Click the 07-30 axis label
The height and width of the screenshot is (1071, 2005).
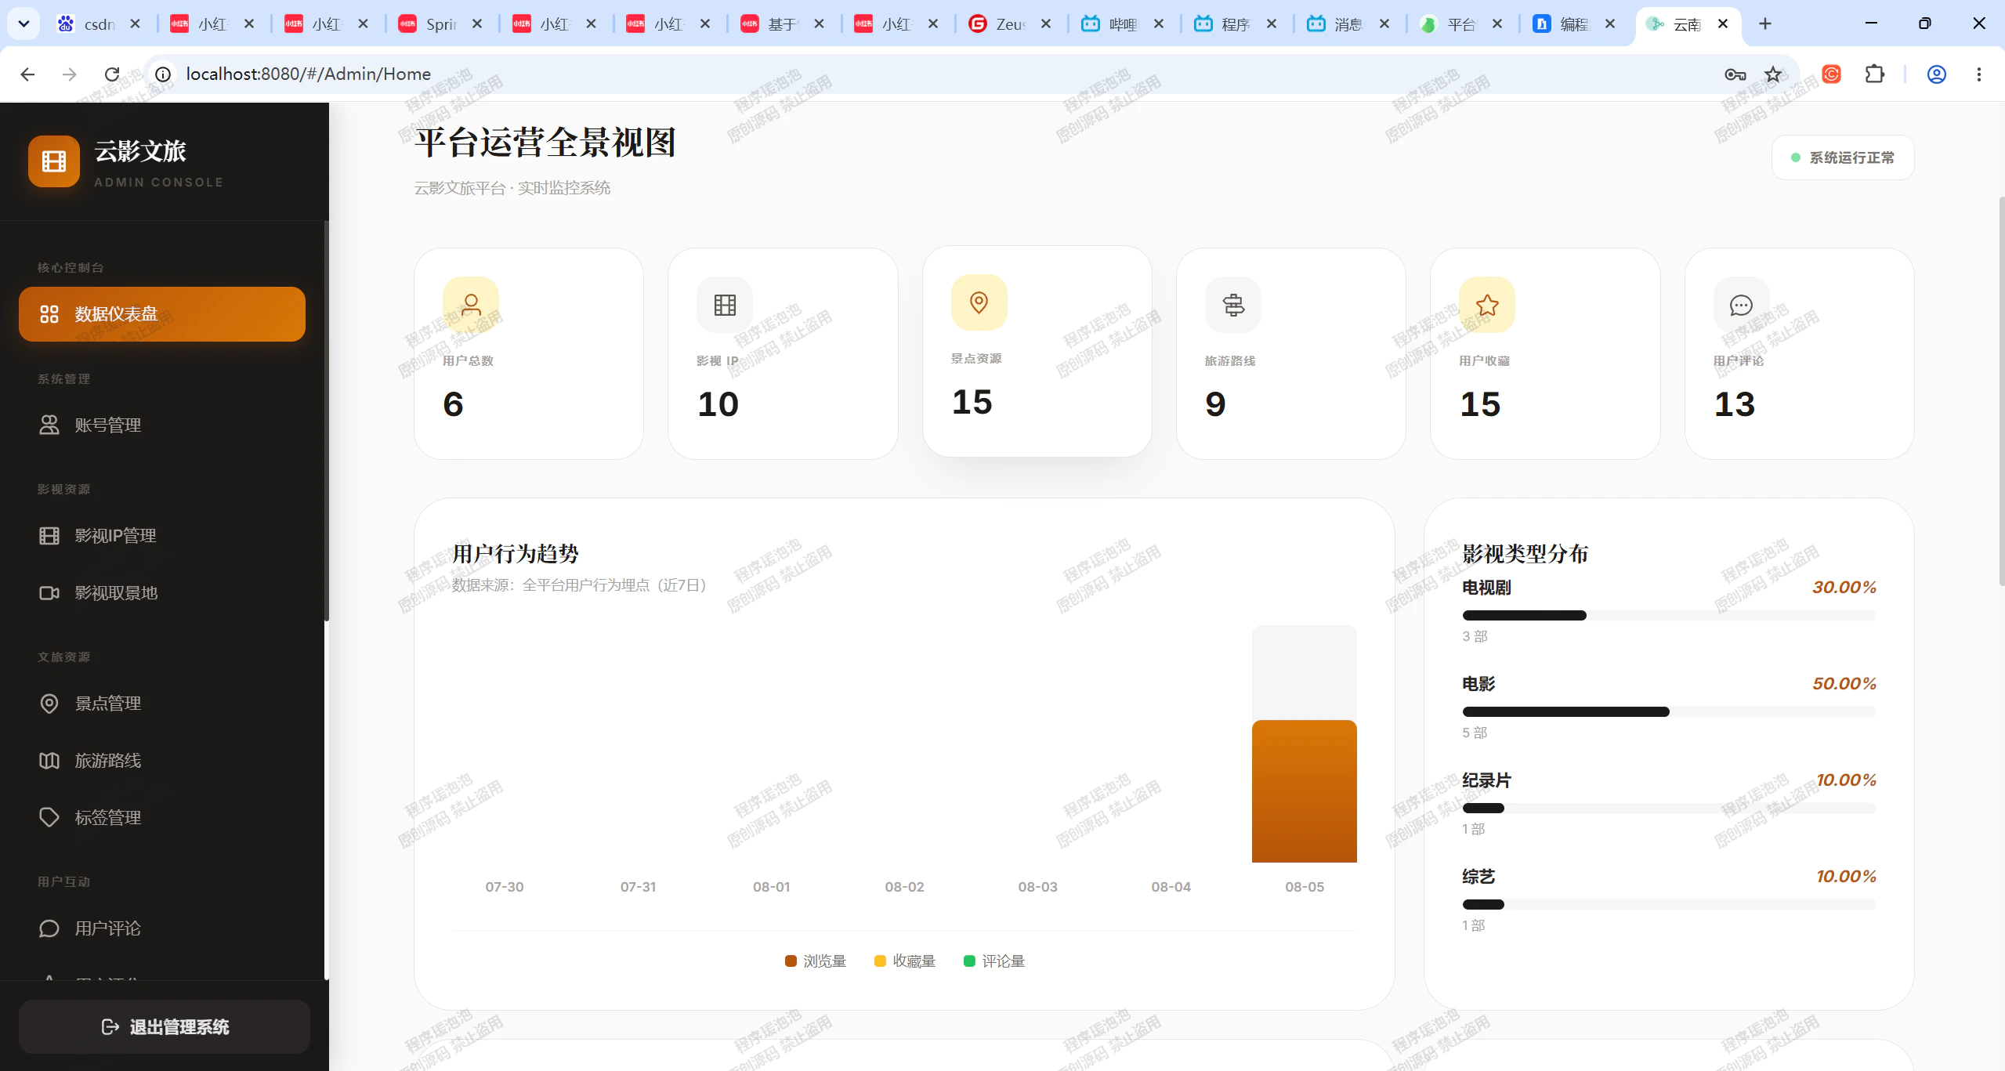coord(505,887)
